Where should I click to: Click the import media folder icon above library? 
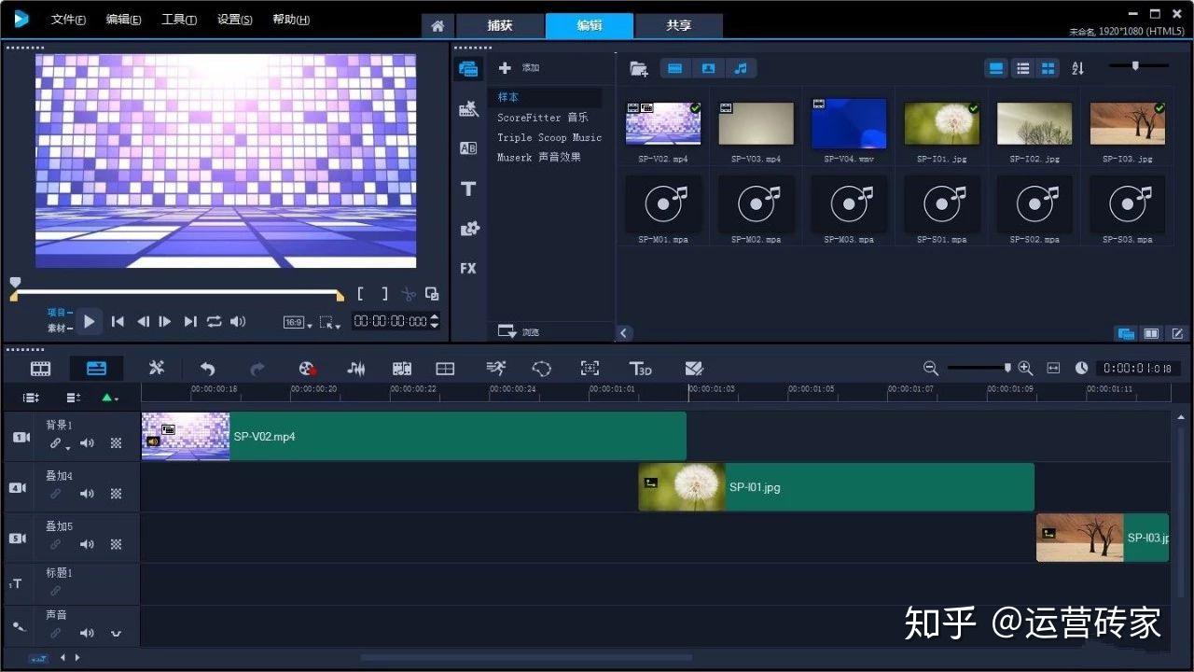click(638, 67)
